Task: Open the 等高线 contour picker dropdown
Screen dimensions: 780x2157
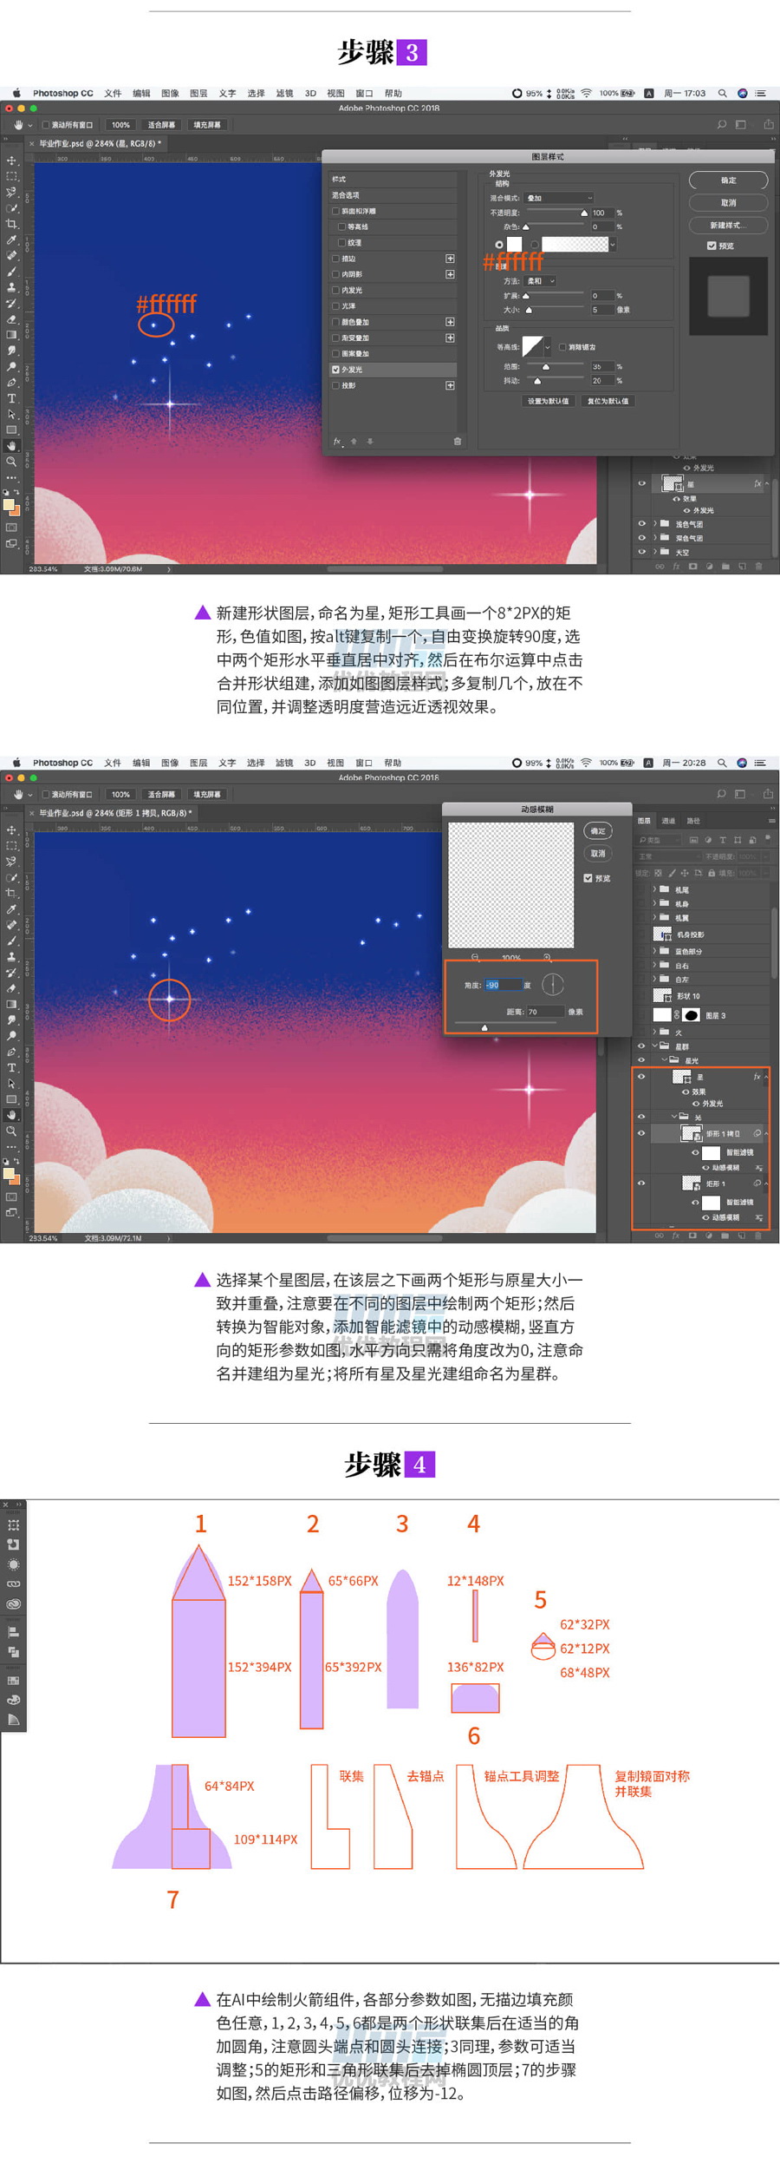Action: pyautogui.click(x=548, y=347)
